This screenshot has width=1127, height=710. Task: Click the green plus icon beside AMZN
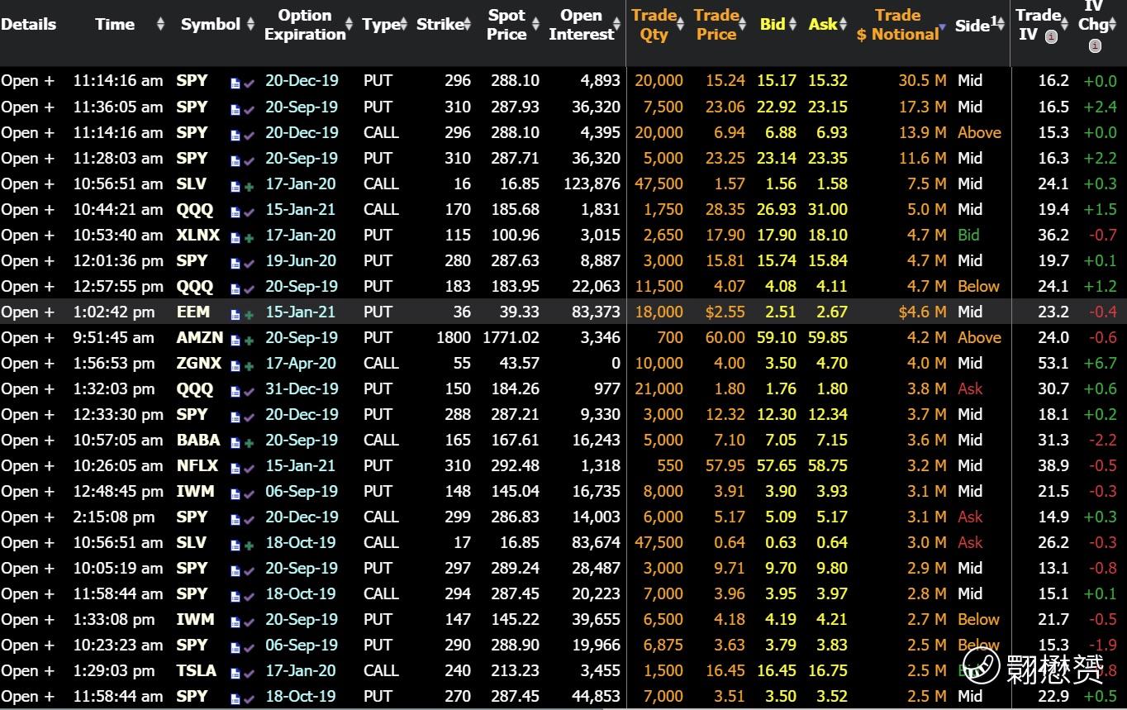click(x=249, y=340)
